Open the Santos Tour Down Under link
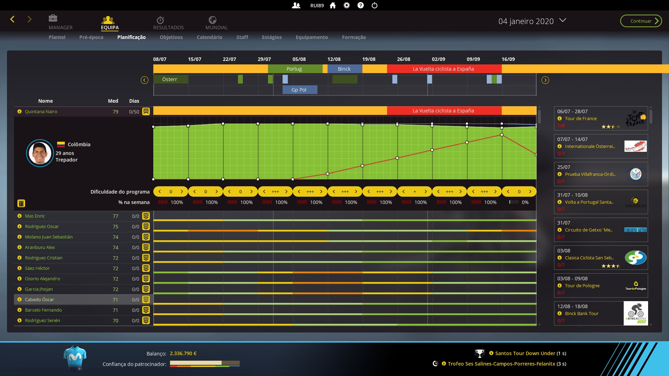The width and height of the screenshot is (669, 376). (x=525, y=353)
